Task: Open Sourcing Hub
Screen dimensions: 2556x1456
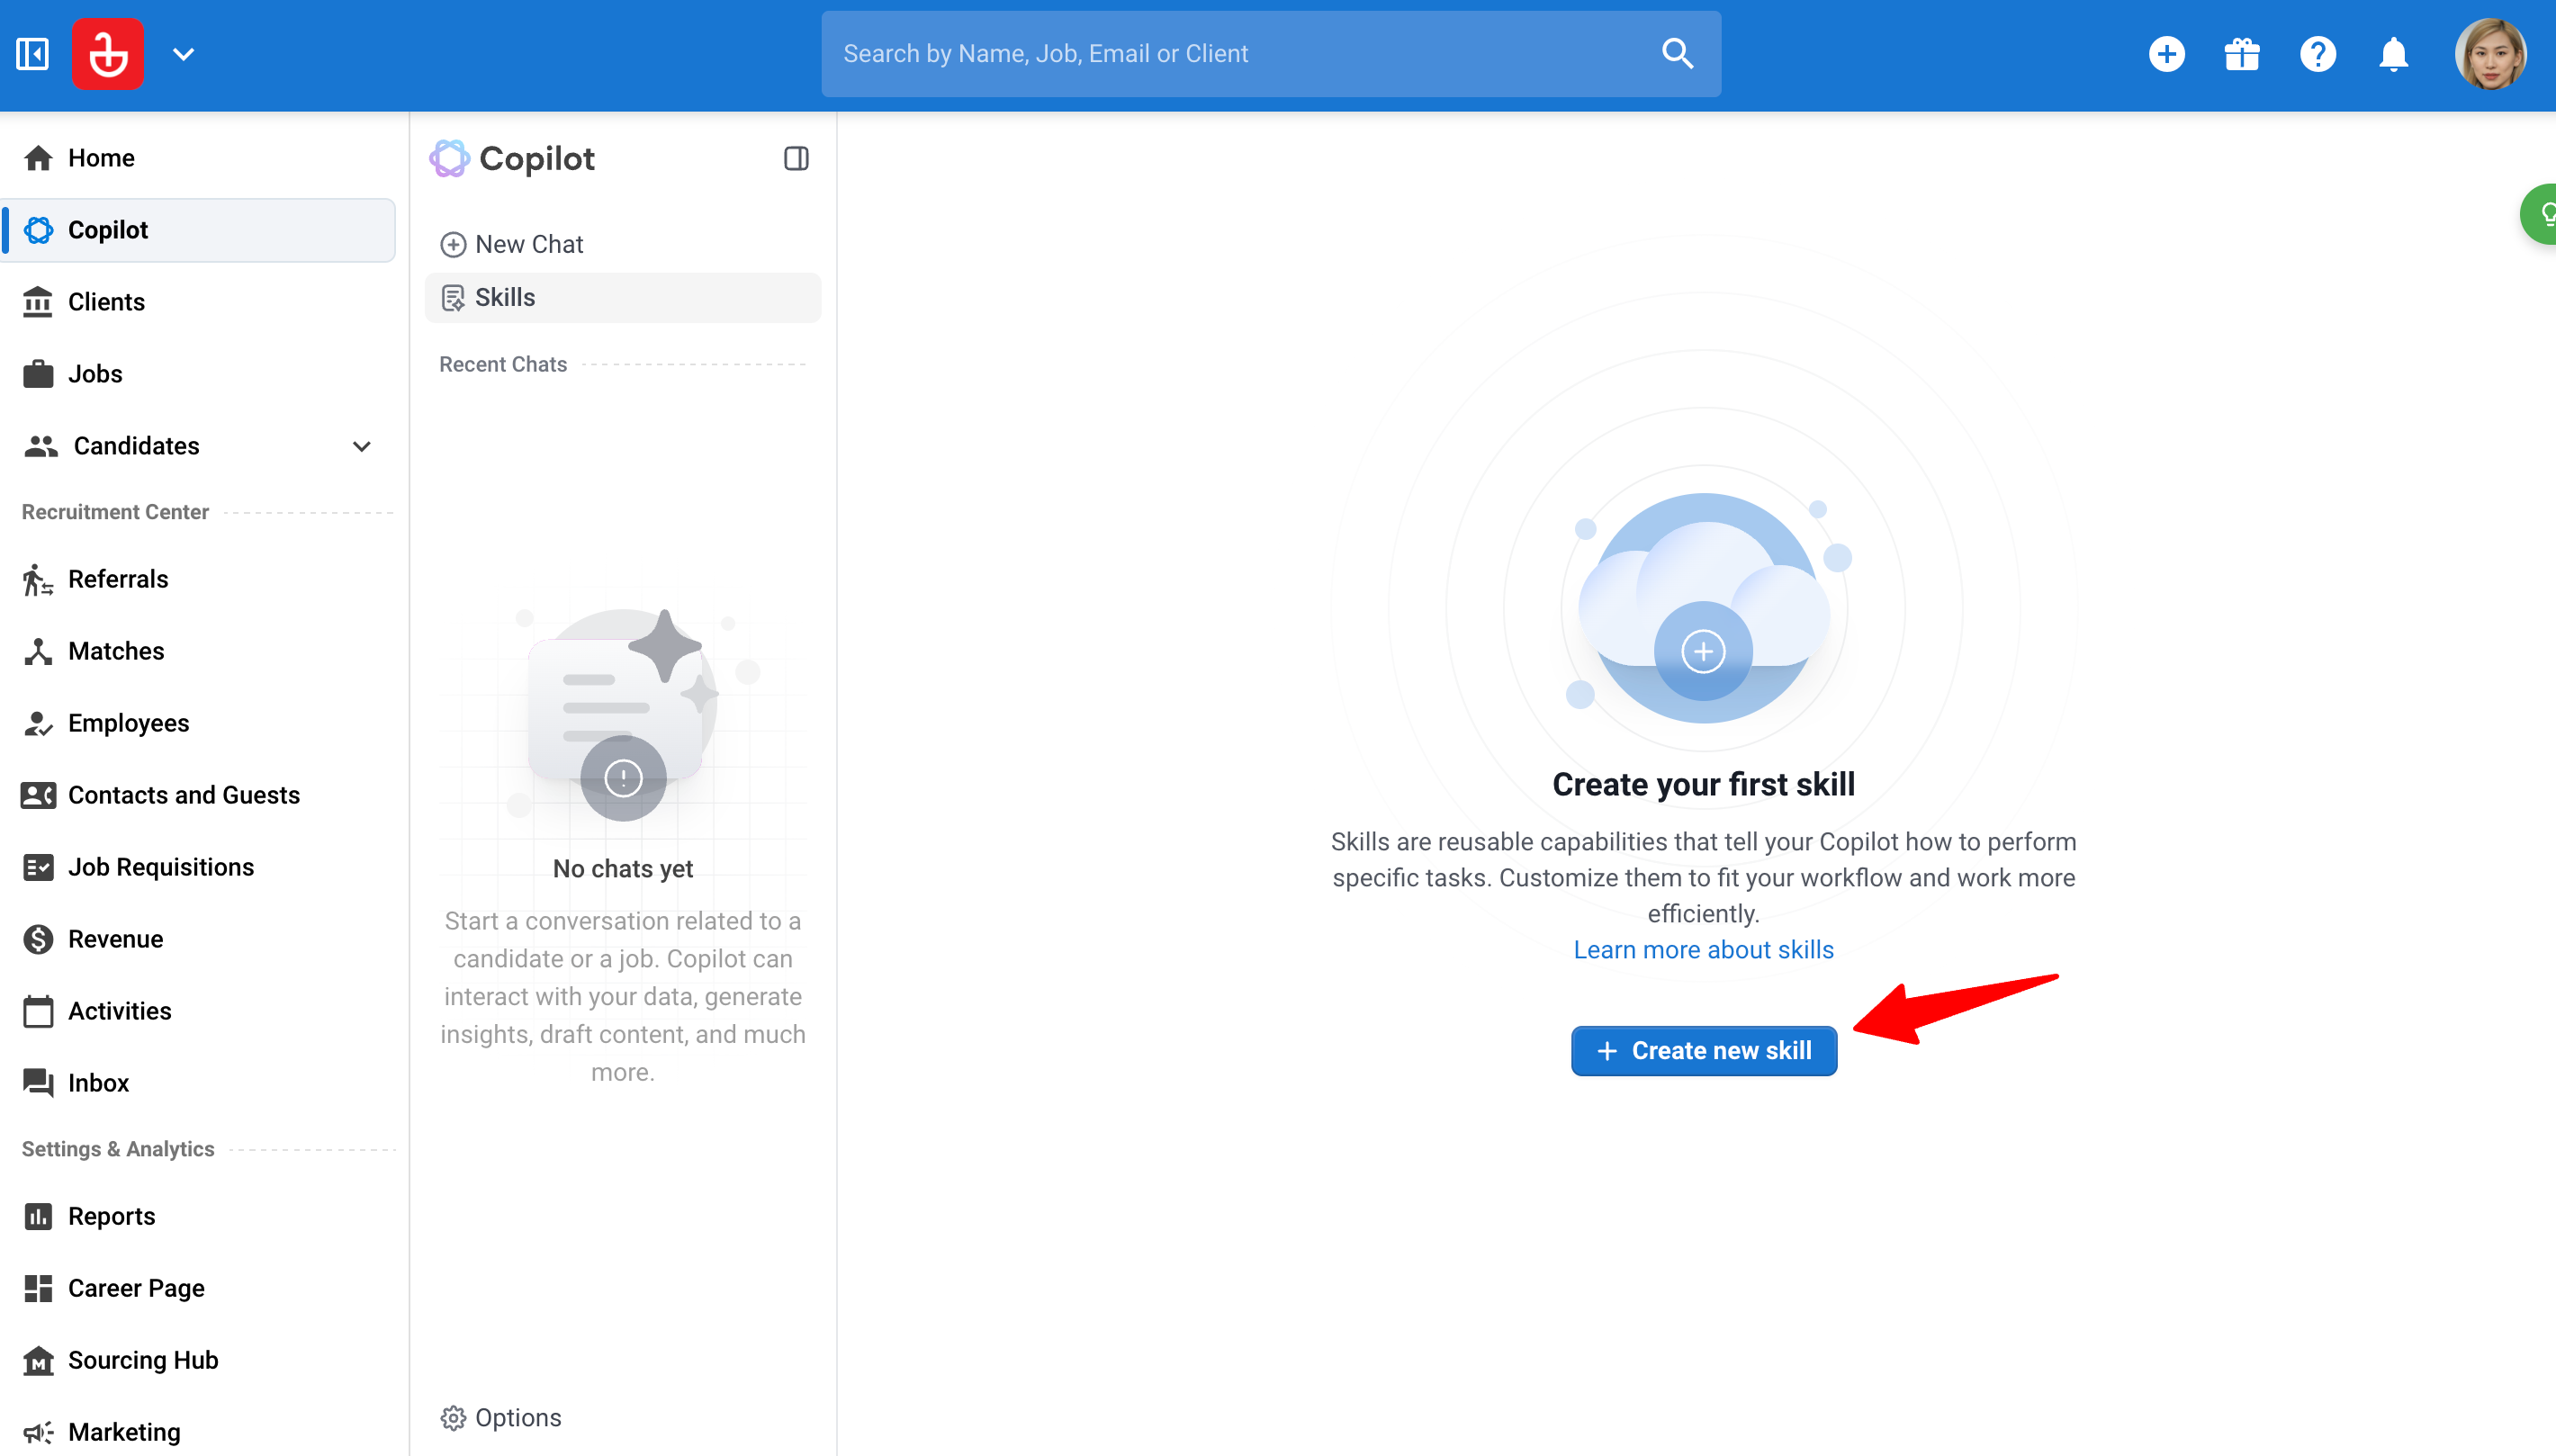Action: (x=200, y=1360)
